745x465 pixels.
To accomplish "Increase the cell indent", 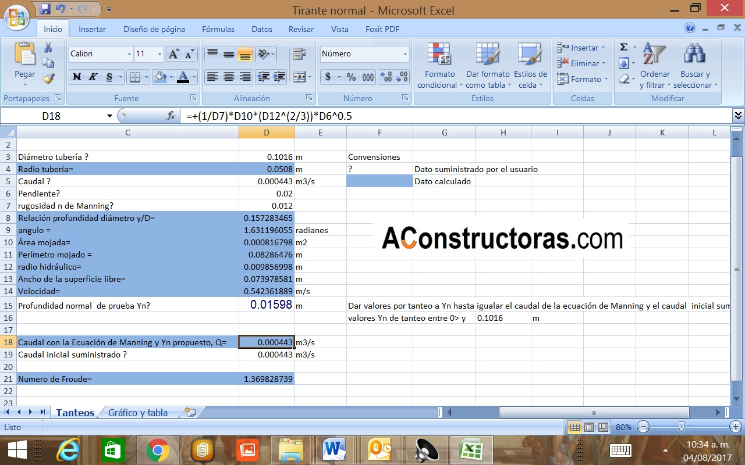I will pos(279,77).
